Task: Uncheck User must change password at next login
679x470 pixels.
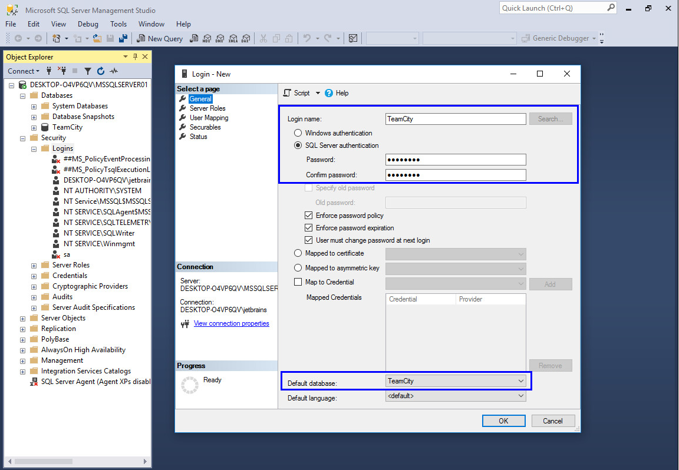Action: 309,240
